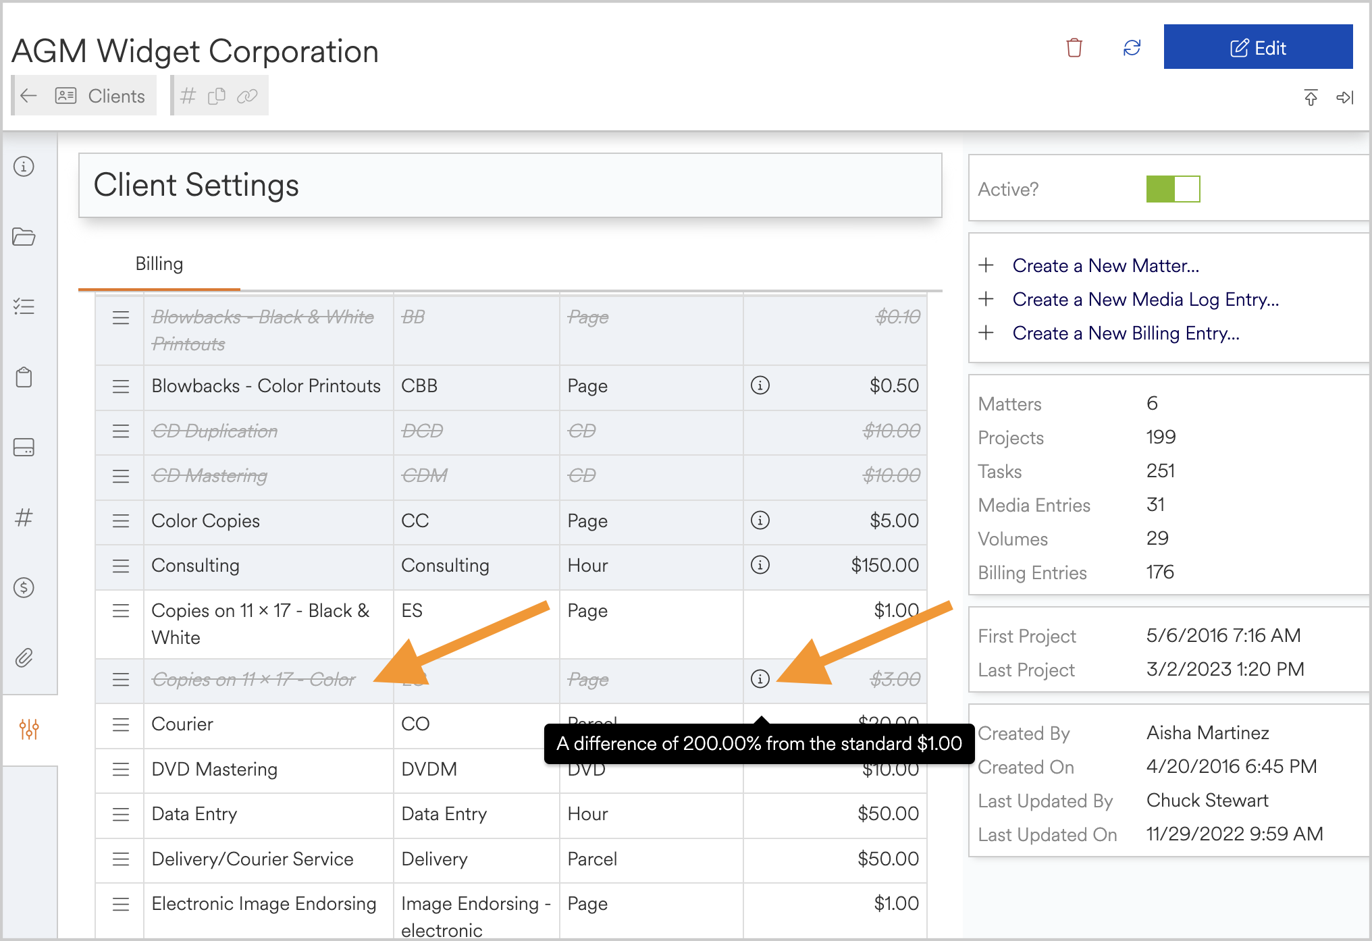Click drag handle of Copies 11x17 Black & White
This screenshot has width=1372, height=941.
pos(121,611)
